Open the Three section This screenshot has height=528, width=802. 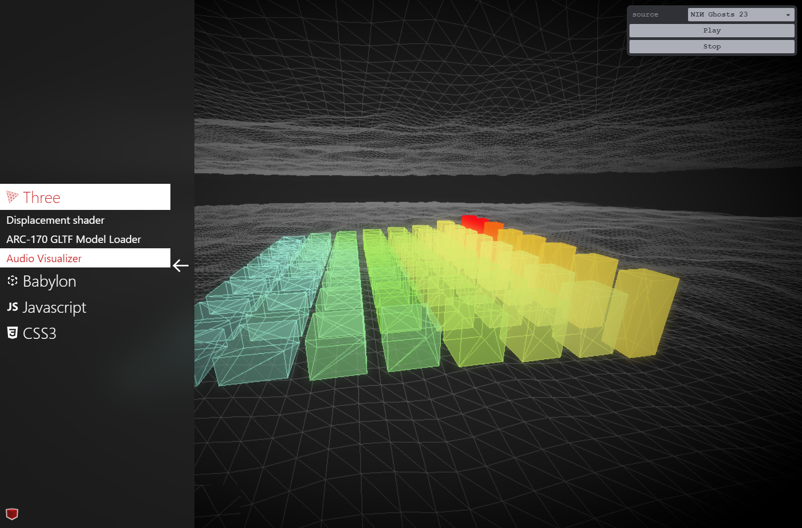(x=85, y=197)
